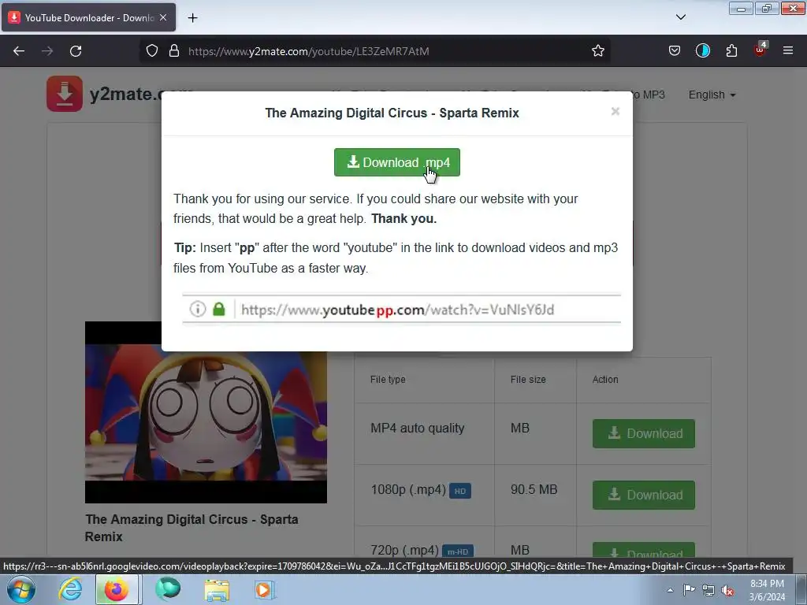Click the video title below thumbnail
This screenshot has height=605, width=807.
[x=192, y=528]
